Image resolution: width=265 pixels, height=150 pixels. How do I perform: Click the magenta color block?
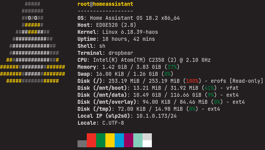(x=129, y=140)
